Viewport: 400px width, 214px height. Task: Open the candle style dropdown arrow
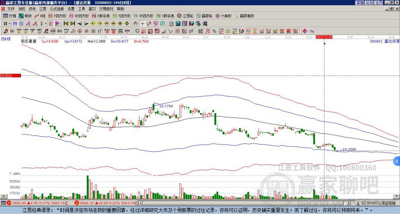(46, 23)
